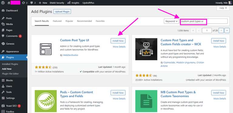233x113 pixels.
Task: Install Custom Post Types and Custom Fields creator WCK
Action: coord(218,41)
